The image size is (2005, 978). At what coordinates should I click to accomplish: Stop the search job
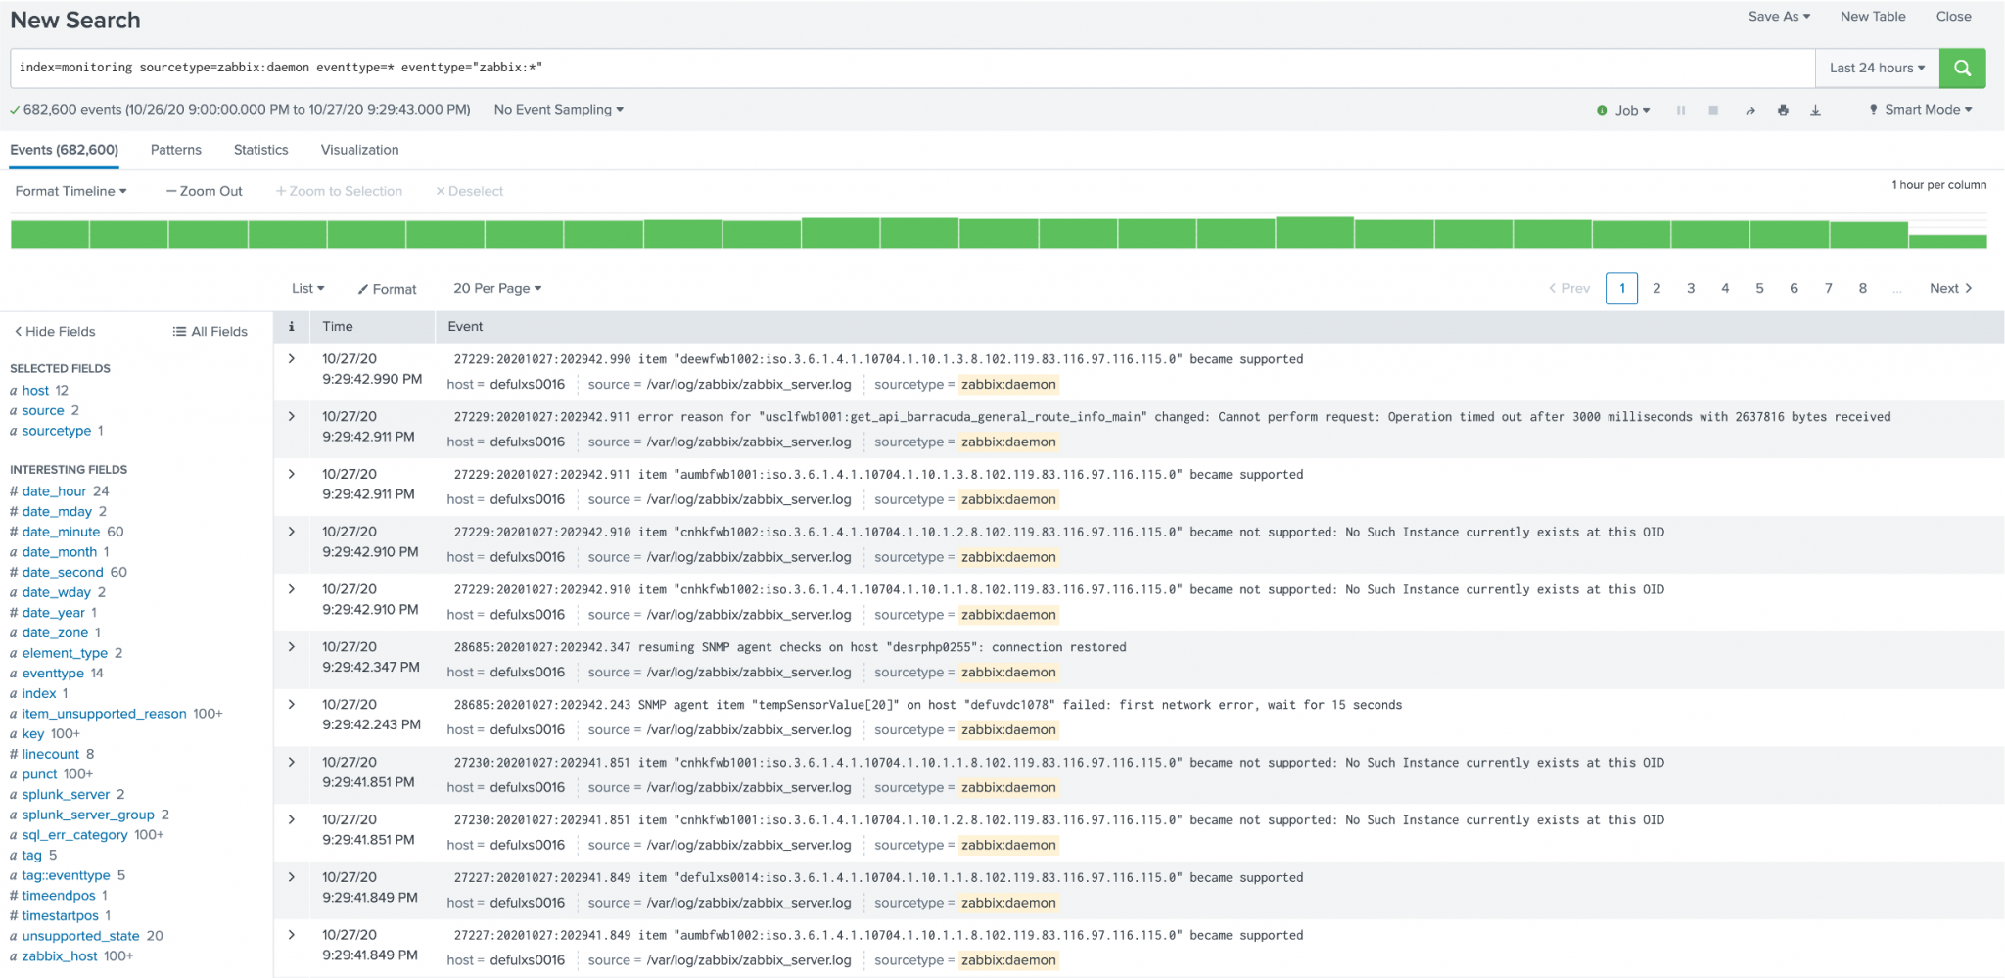pos(1713,110)
